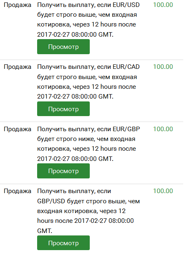Viewport: 184px width, 255px height.
Task: Click the EUR/CAD currency pair text
Action: [126, 67]
